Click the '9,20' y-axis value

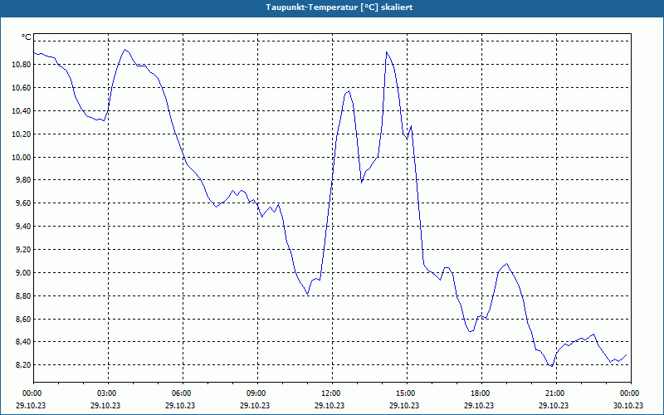[x=24, y=250]
